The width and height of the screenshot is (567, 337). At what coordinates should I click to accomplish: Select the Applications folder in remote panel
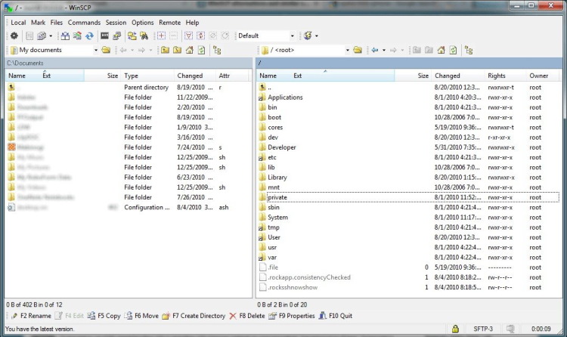pyautogui.click(x=285, y=97)
